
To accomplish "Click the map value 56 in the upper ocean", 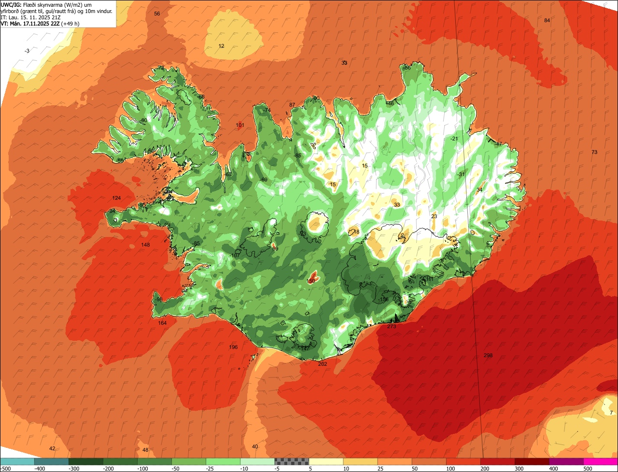I will coord(157,14).
